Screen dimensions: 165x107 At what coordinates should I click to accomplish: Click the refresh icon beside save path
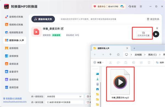(88, 102)
